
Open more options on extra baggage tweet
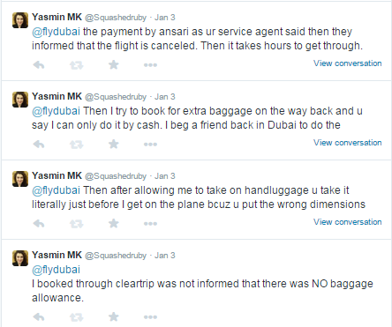[150, 145]
